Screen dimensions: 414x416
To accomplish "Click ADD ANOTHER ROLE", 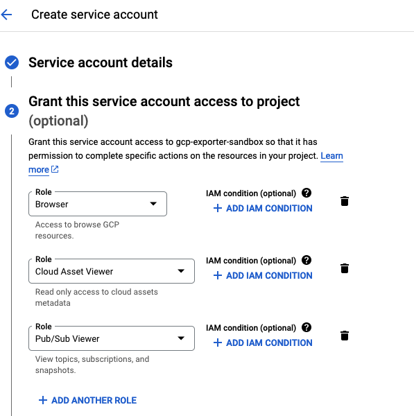I will (87, 400).
